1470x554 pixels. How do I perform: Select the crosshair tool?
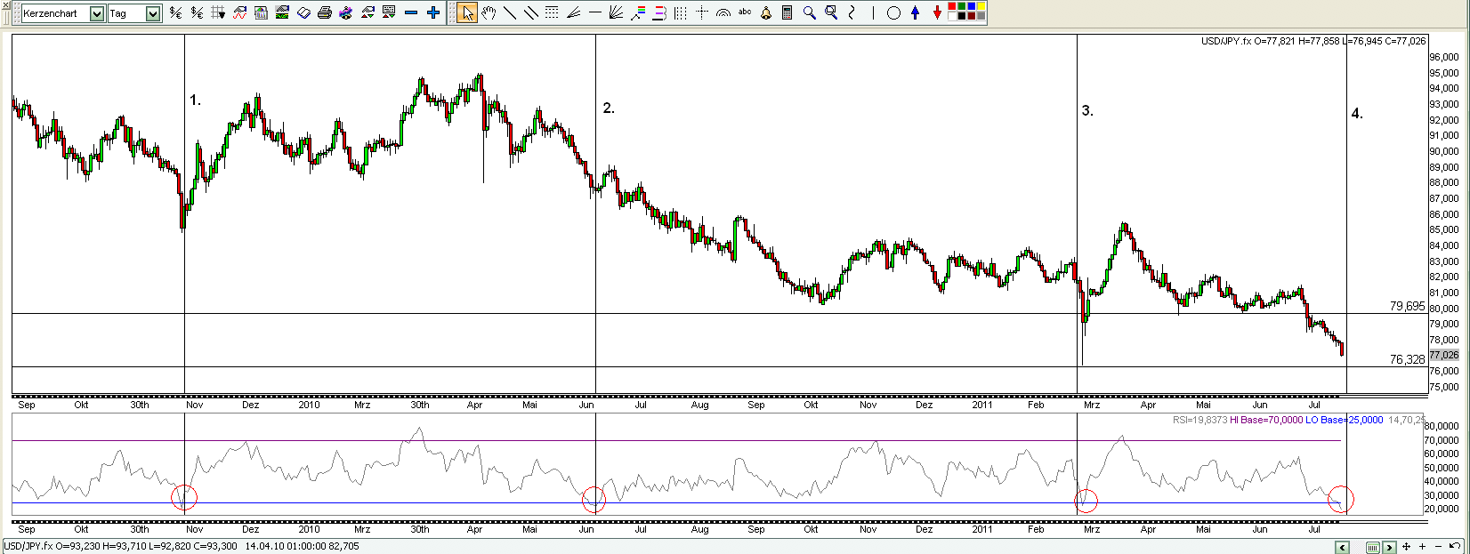[x=702, y=12]
